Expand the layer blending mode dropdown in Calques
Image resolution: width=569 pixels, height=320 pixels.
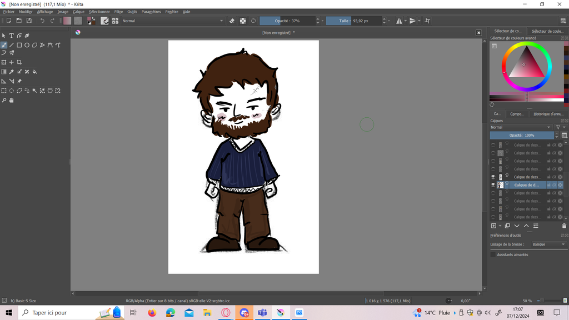pyautogui.click(x=521, y=127)
